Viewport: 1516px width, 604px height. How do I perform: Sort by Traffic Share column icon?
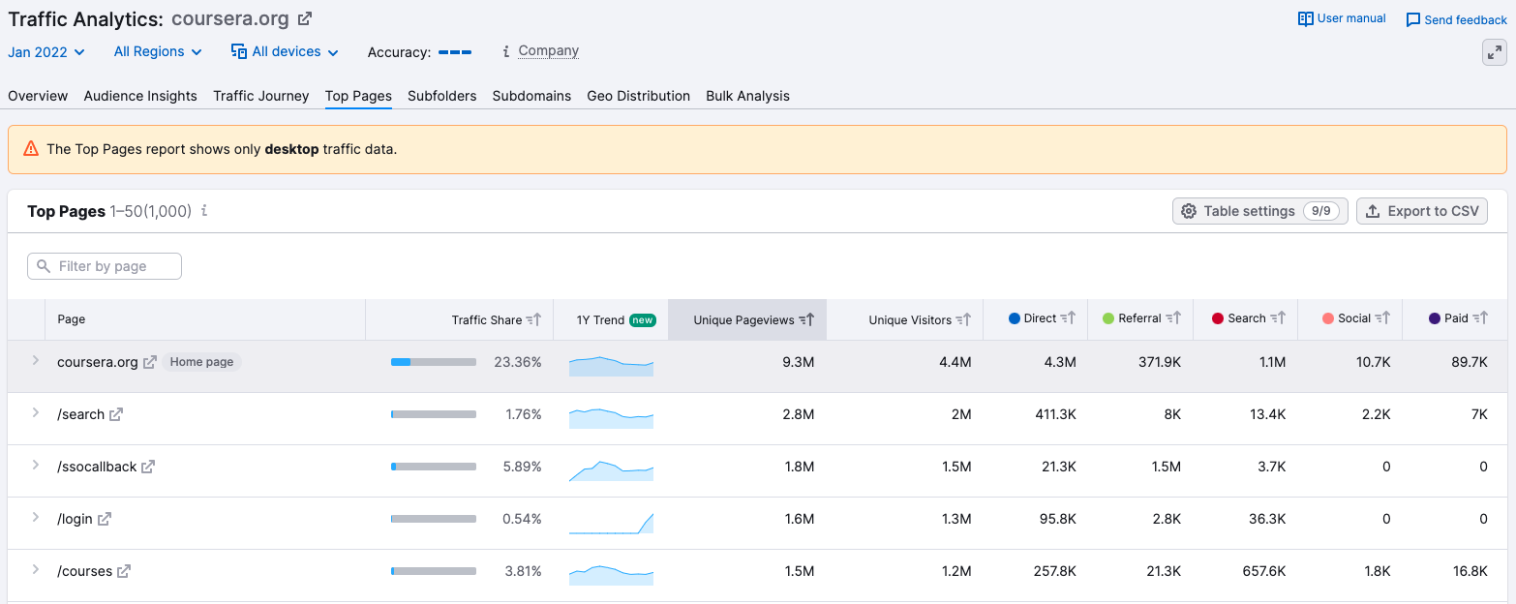(x=533, y=319)
